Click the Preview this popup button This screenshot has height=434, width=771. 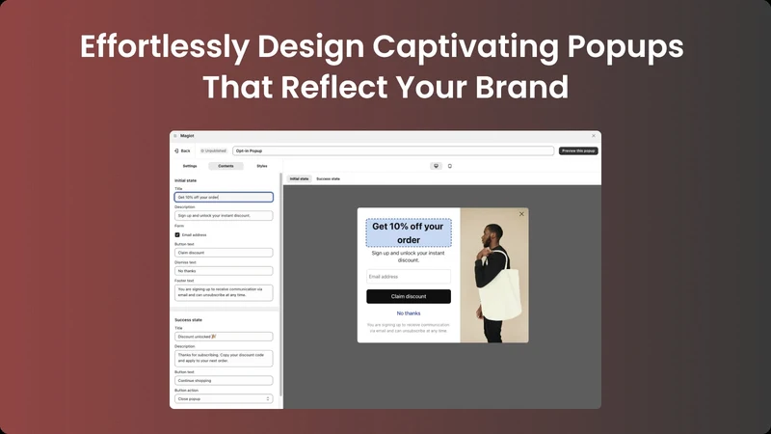click(578, 151)
